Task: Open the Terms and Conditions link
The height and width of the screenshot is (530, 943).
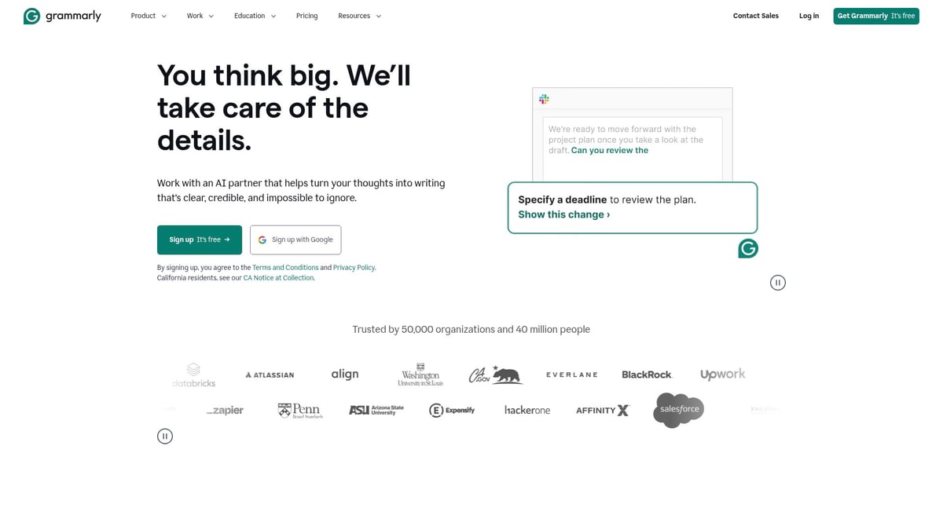Action: coord(284,267)
